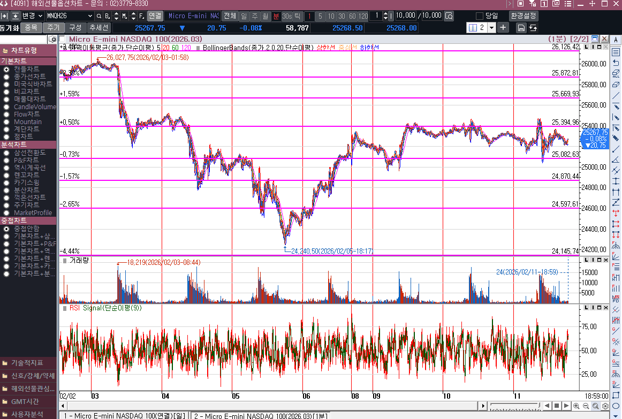Switch to the 추세선 tab
This screenshot has width=622, height=419.
click(98, 27)
